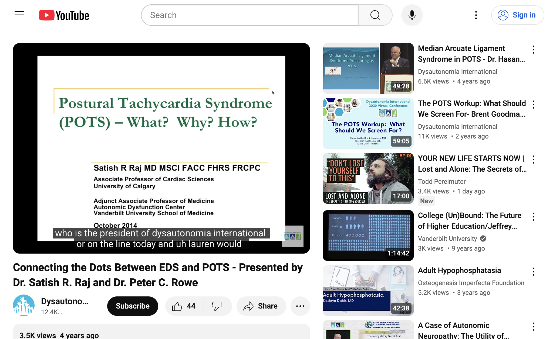This screenshot has height=339, width=553.
Task: Open College (Un)Bound video title
Action: pyautogui.click(x=470, y=221)
